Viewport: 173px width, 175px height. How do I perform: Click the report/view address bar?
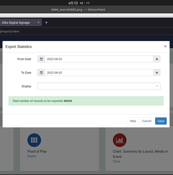click(x=86, y=31)
